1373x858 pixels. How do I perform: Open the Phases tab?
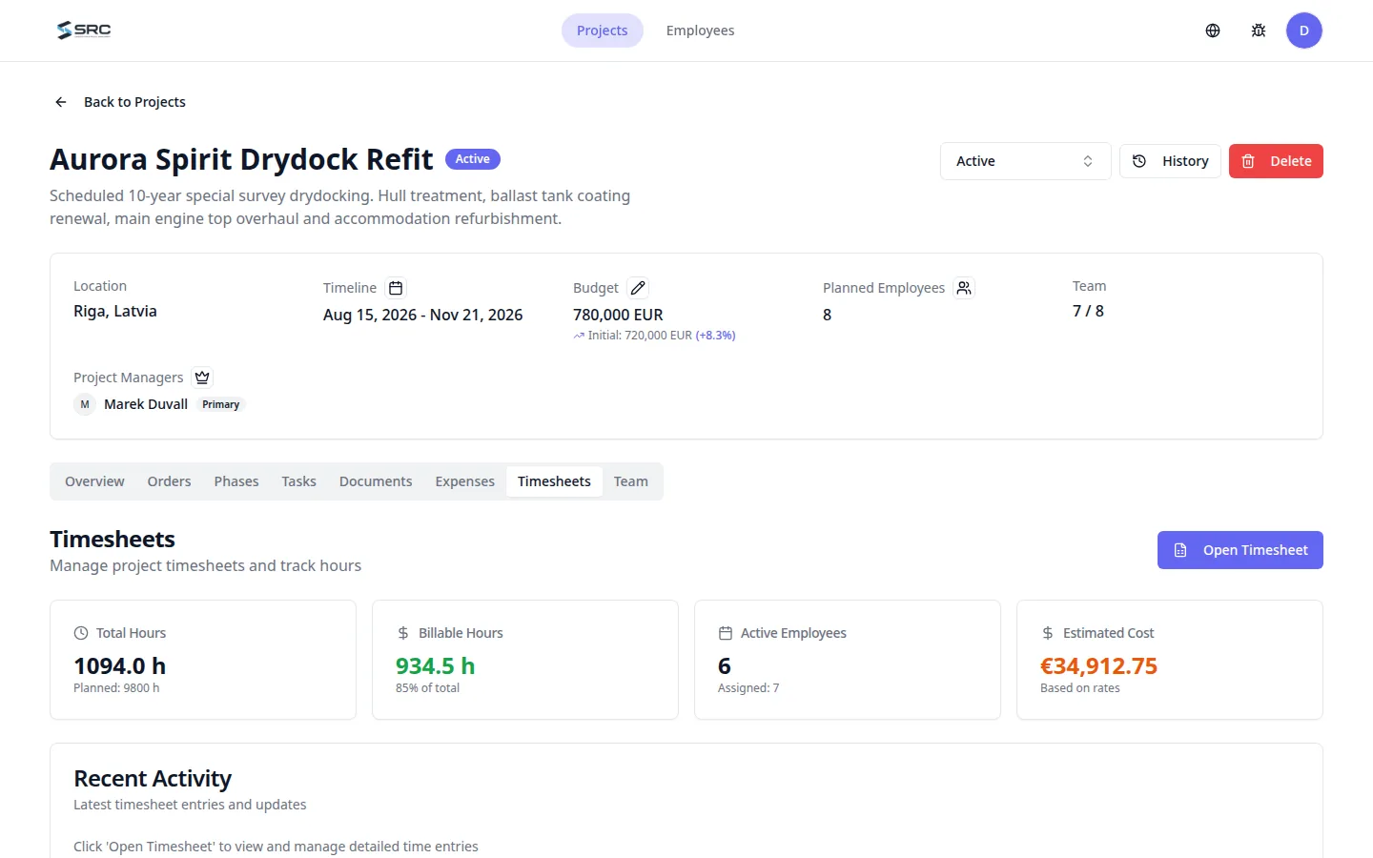(236, 481)
